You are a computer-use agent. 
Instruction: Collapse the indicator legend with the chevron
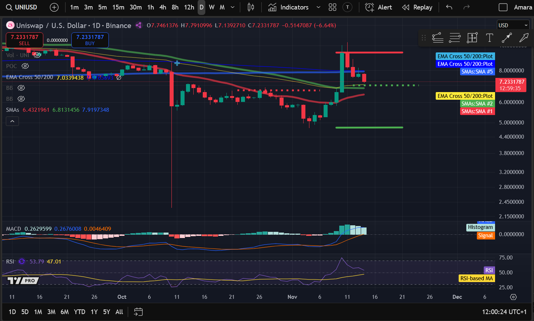pyautogui.click(x=12, y=121)
